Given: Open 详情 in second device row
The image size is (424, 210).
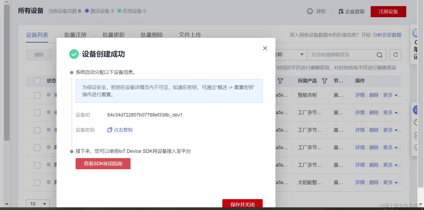Looking at the screenshot, I should point(360,113).
